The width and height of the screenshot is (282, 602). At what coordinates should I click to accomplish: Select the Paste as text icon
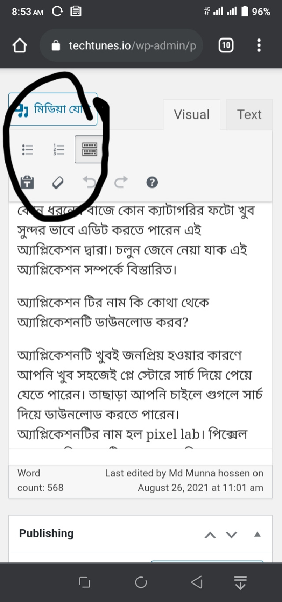pos(28,182)
